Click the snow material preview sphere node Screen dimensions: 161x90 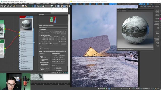[x=26, y=24]
